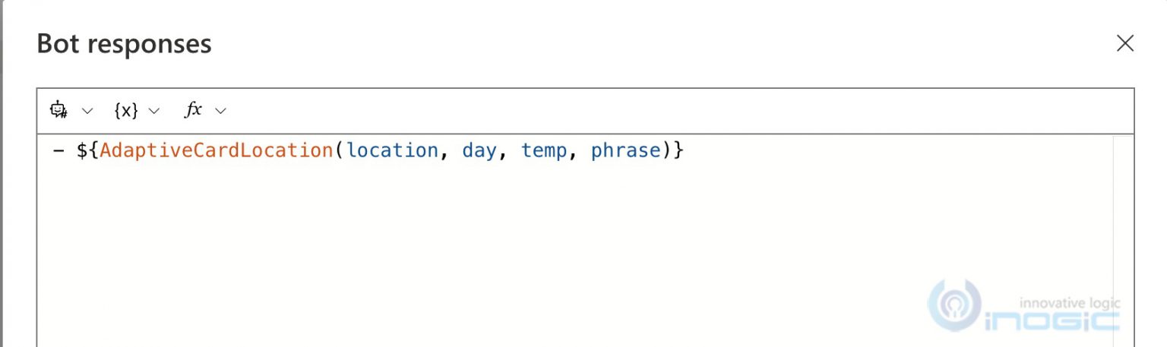Close the Bot responses dialog
1167x347 pixels.
(1124, 43)
